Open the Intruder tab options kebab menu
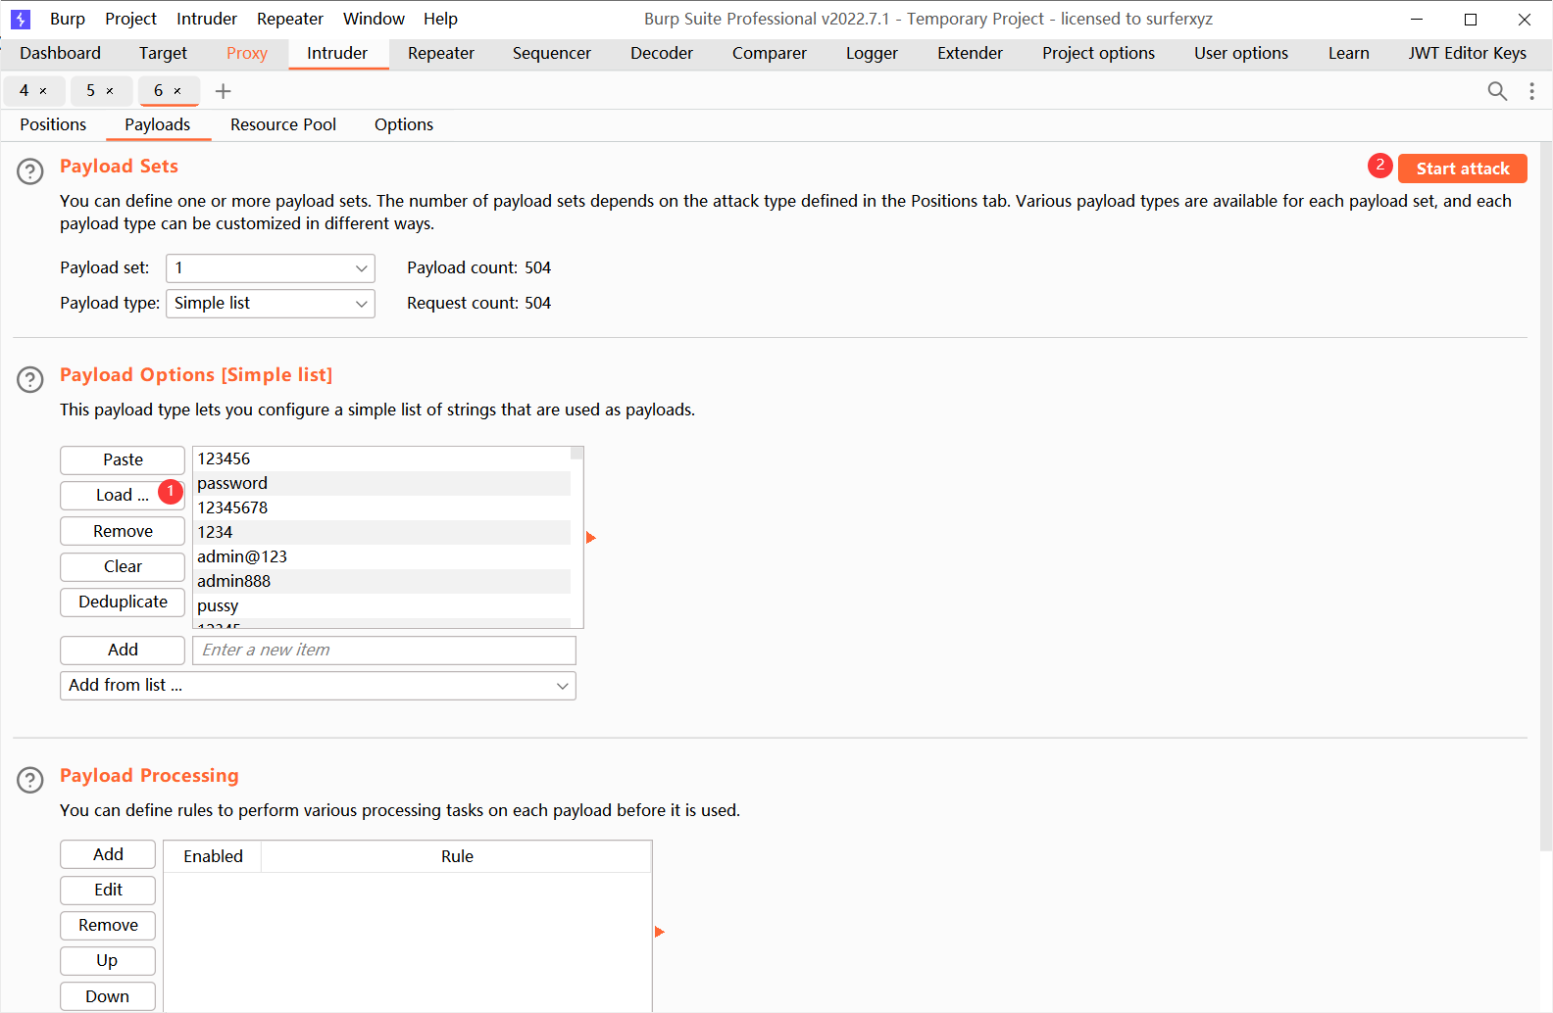This screenshot has width=1553, height=1013. pyautogui.click(x=1531, y=91)
